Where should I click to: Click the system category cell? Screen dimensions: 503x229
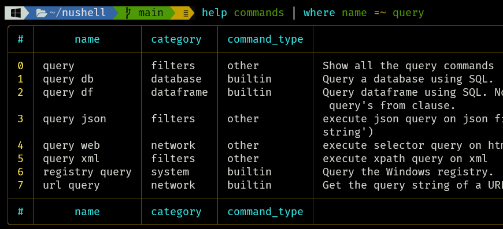click(x=170, y=172)
